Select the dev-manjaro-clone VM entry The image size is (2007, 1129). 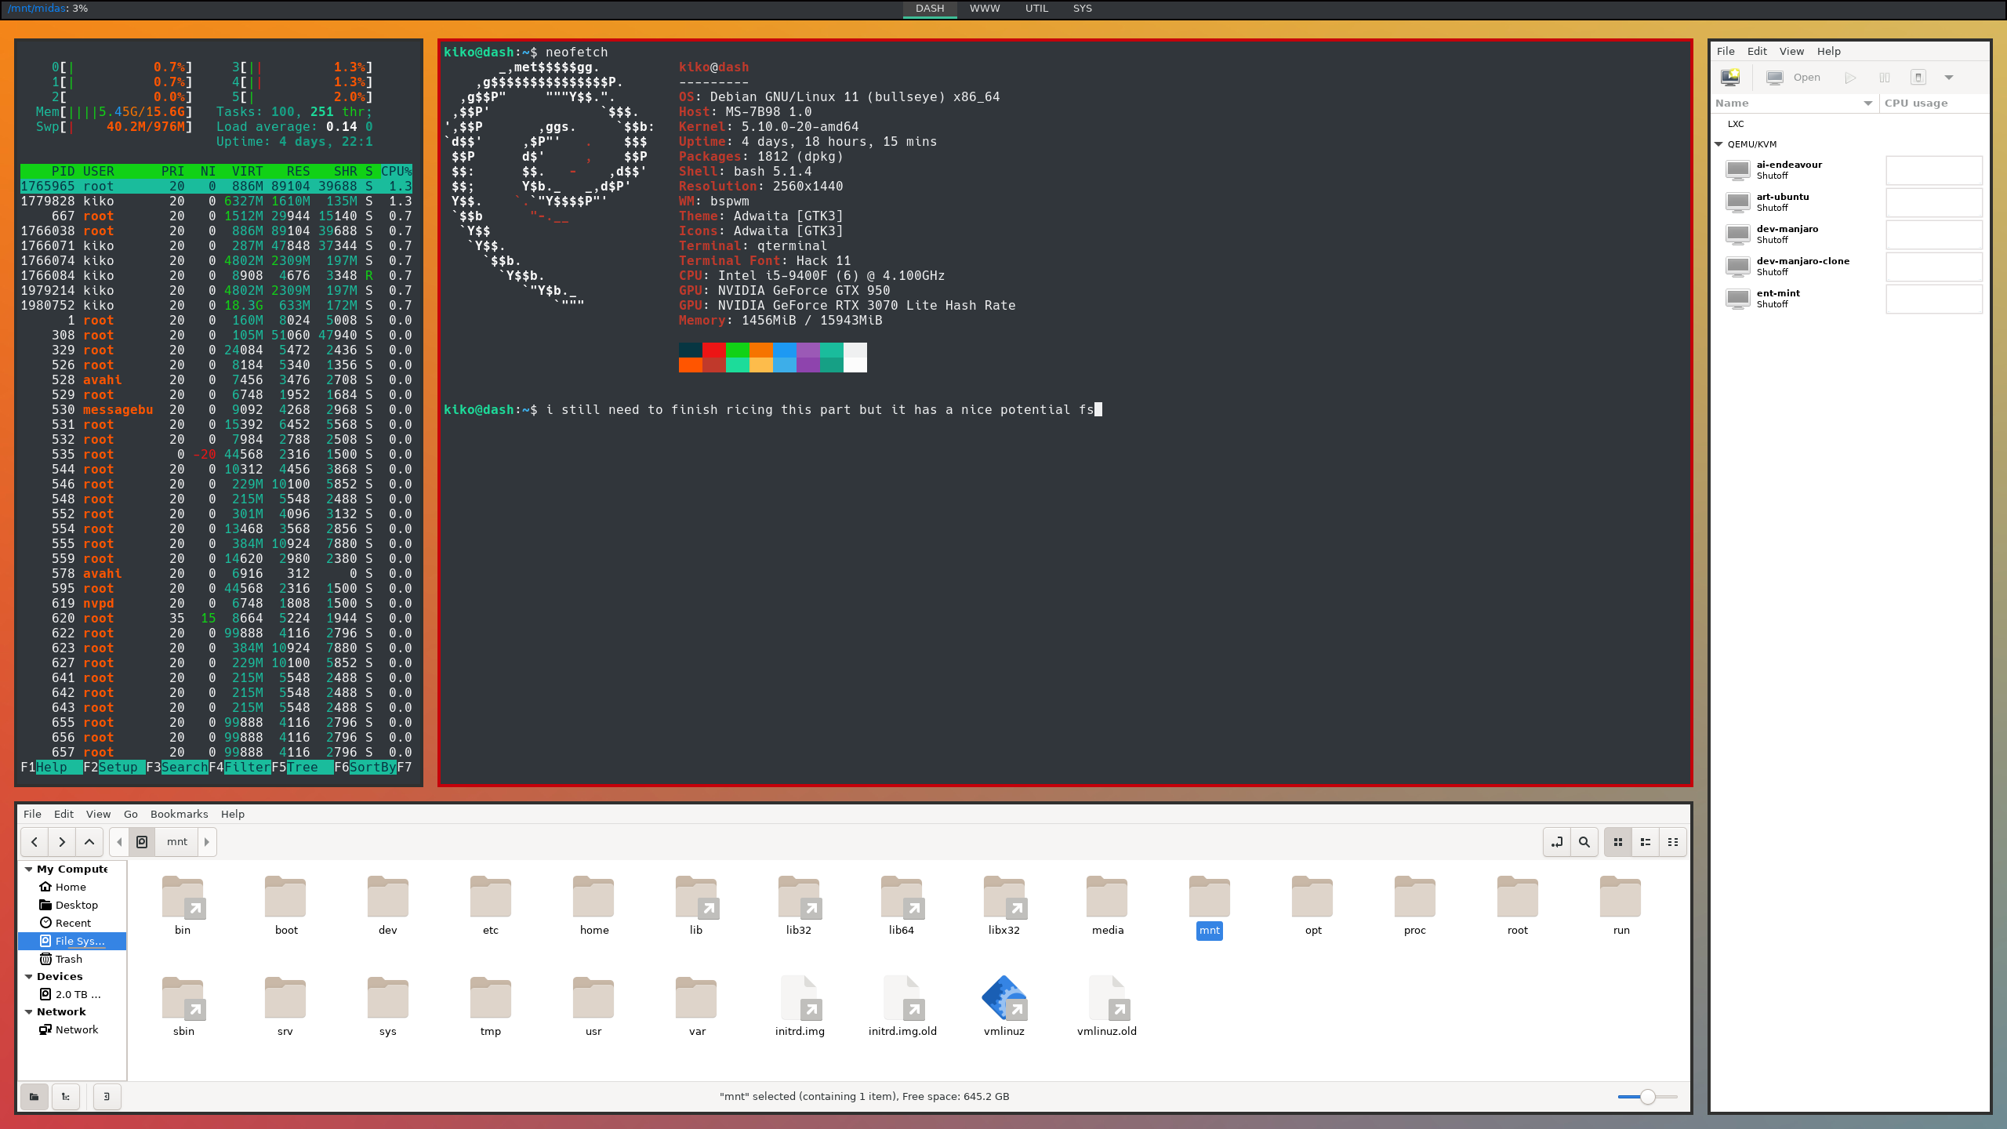tap(1803, 266)
